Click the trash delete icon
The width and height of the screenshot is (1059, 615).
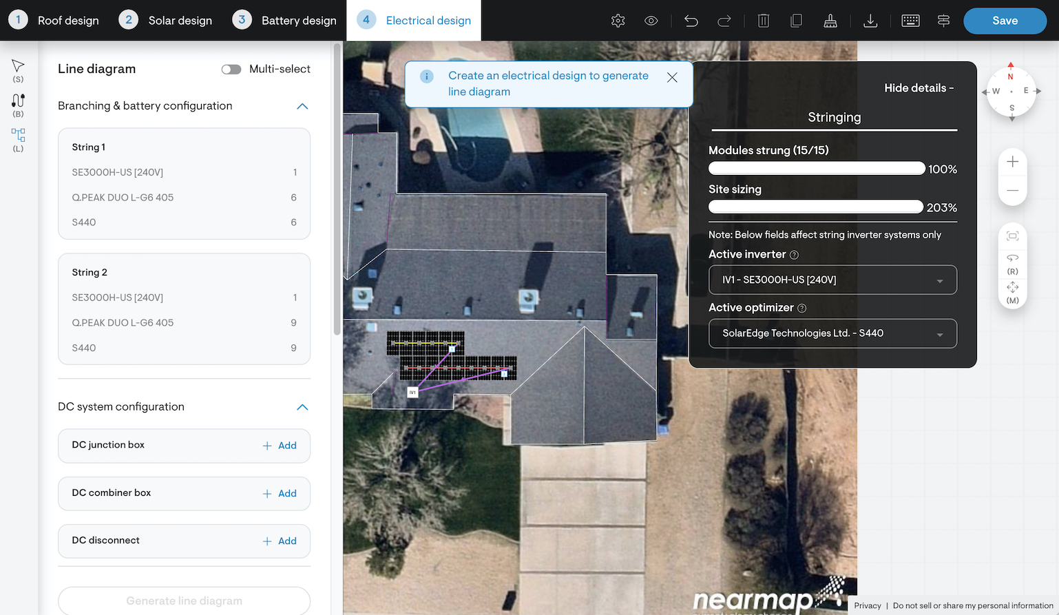(763, 21)
